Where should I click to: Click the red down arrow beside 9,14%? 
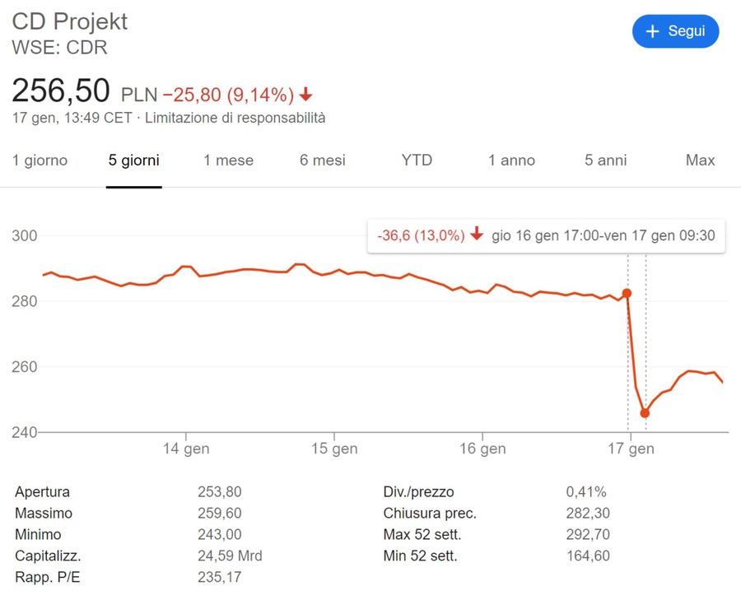[306, 94]
